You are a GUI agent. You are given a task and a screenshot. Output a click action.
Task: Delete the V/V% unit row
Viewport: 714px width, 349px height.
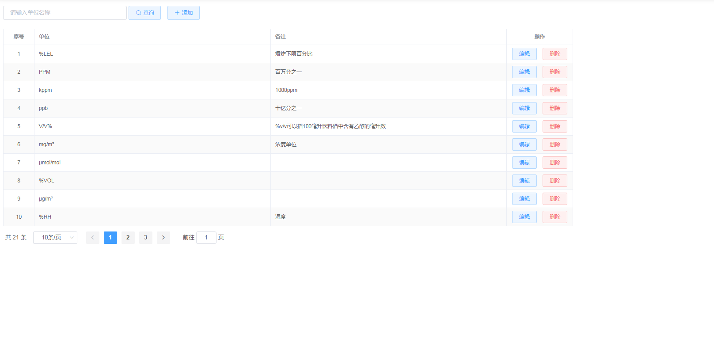tap(554, 126)
